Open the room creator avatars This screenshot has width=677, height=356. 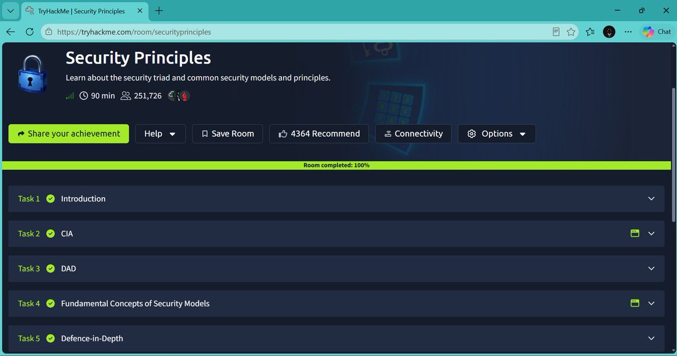179,96
